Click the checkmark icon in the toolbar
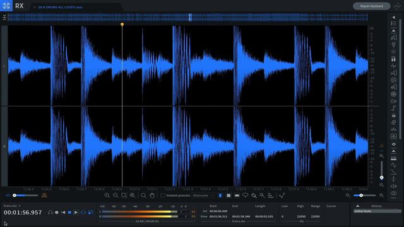Image resolution: width=404 pixels, height=227 pixels. 282,195
